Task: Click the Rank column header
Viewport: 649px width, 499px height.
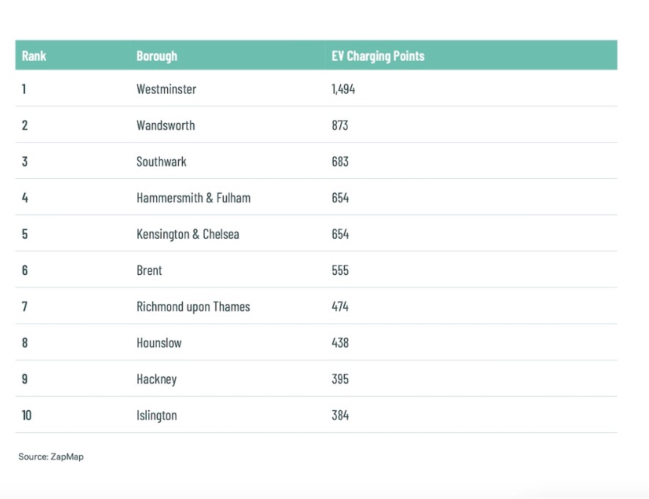Action: (34, 56)
